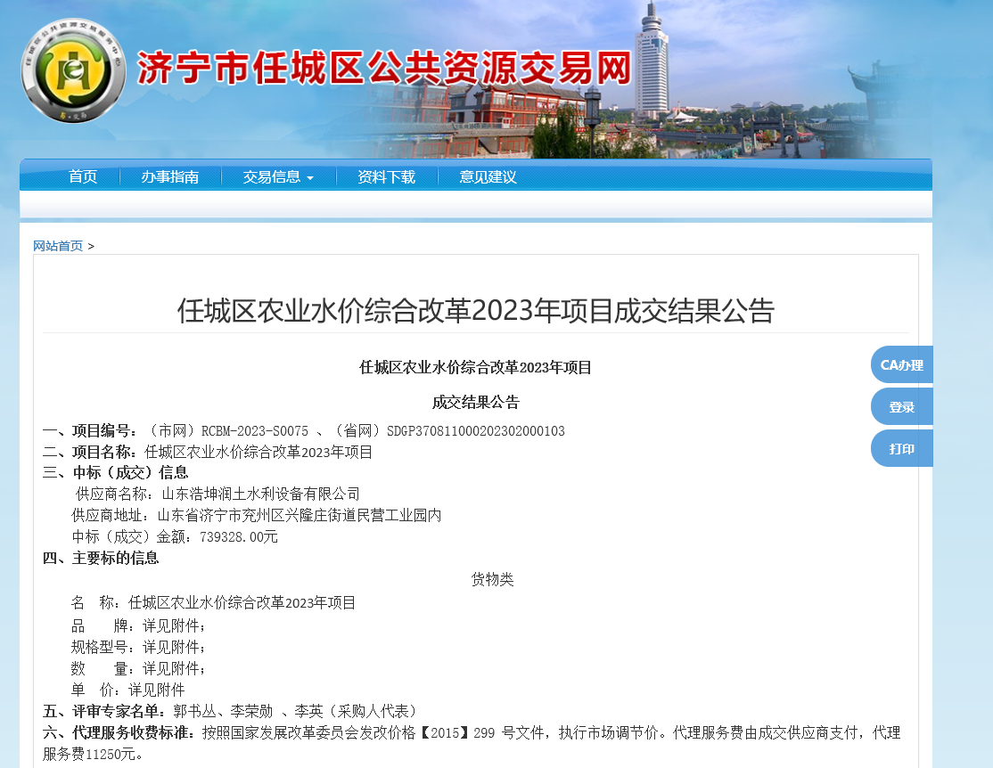
Task: Click the 网站首页 breadcrumb link
Action: click(58, 246)
